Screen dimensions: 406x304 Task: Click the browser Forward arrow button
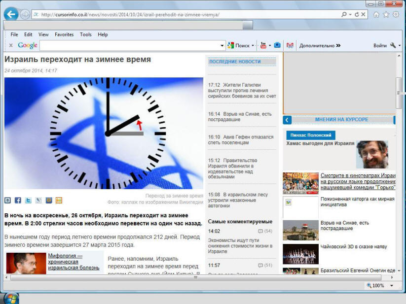point(25,14)
